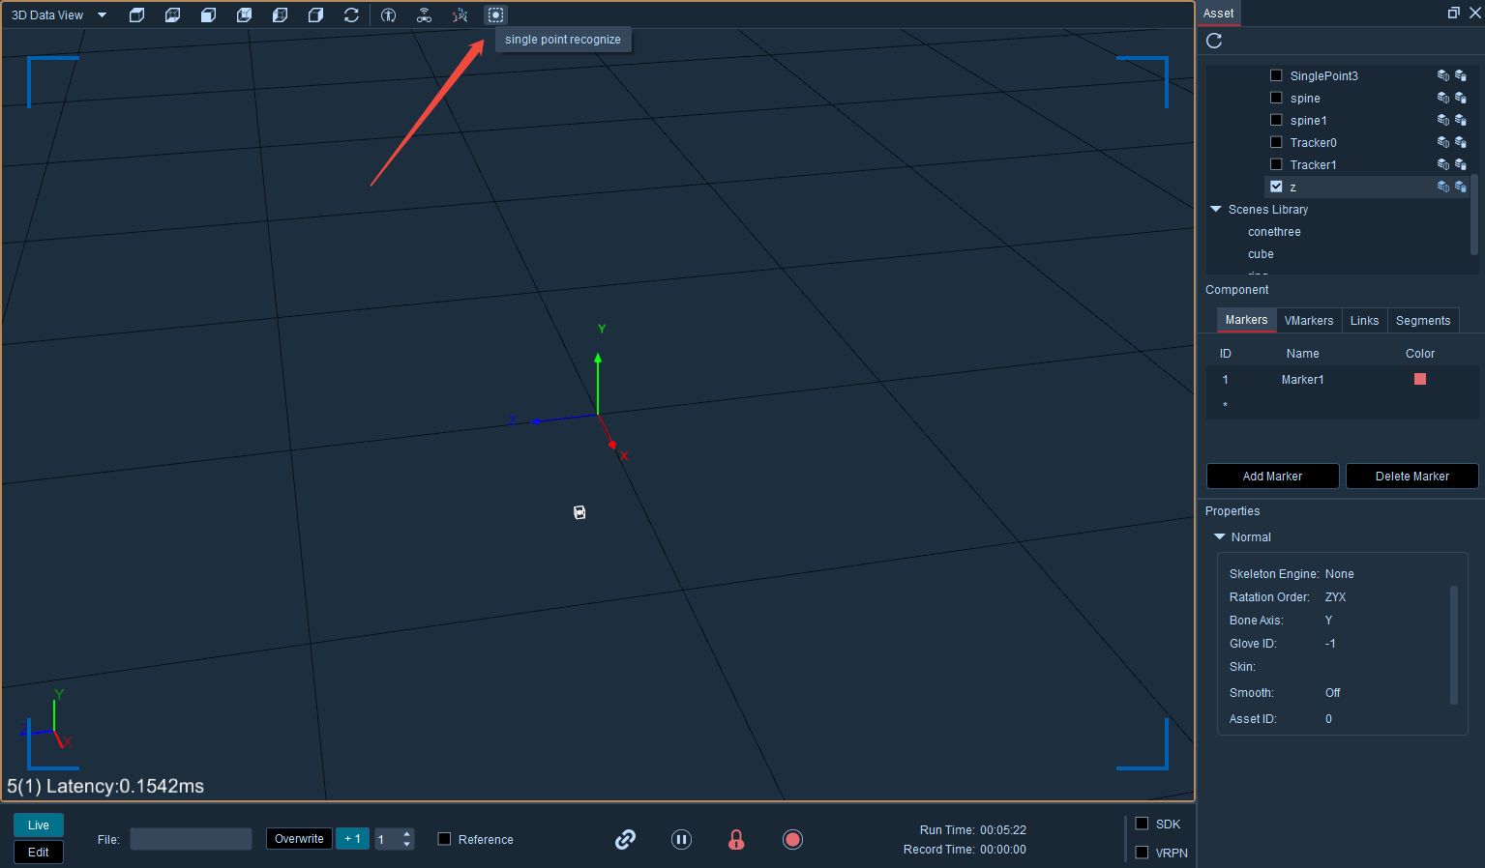Collapse the Normal properties section
This screenshot has width=1485, height=868.
(x=1219, y=536)
